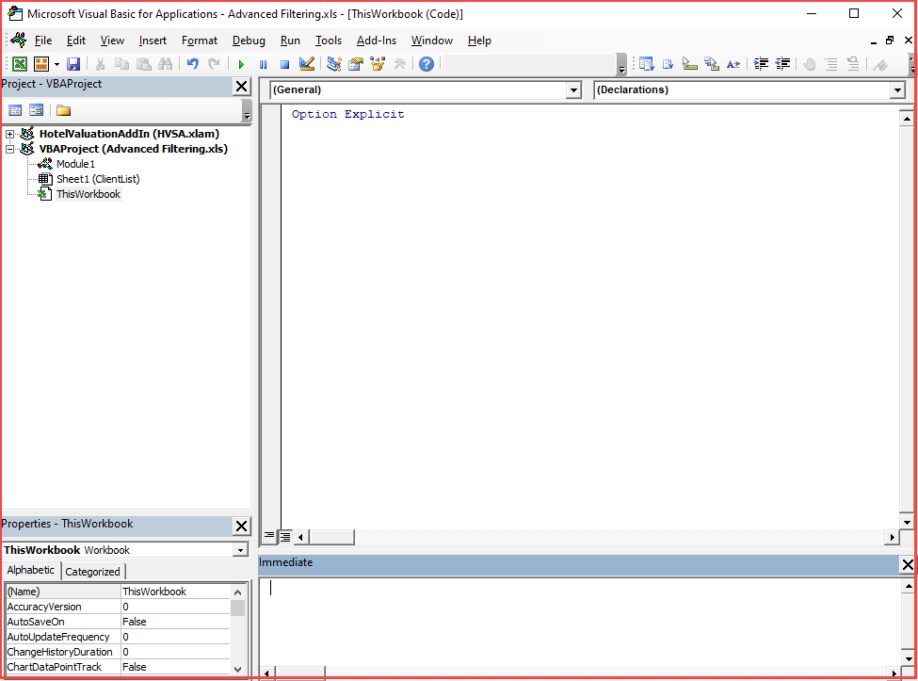Click the View Microsoft Excel icon
The width and height of the screenshot is (918, 681).
[19, 63]
